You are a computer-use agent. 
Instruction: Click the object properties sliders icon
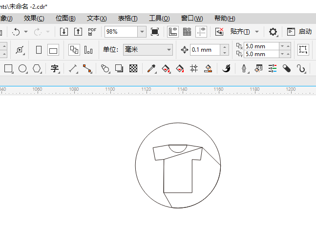(273, 69)
